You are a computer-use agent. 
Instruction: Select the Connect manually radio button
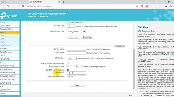[x=68, y=23]
